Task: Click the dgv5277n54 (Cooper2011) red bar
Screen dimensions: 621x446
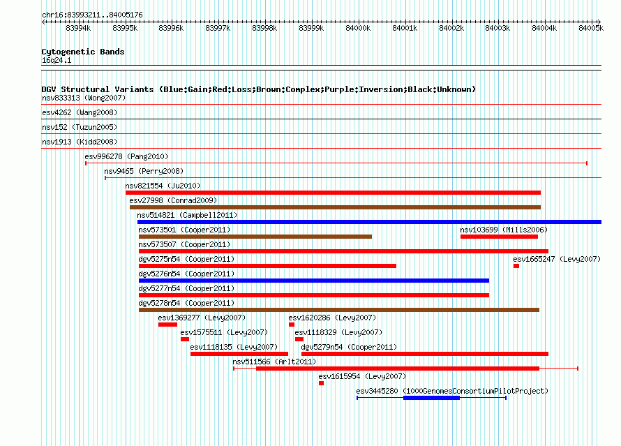Action: (x=314, y=295)
